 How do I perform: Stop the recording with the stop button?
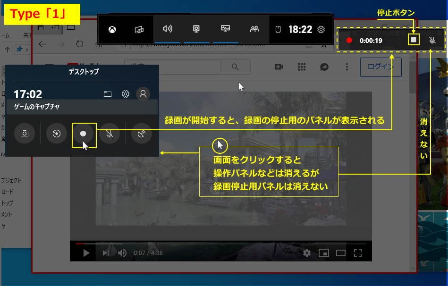coord(414,40)
